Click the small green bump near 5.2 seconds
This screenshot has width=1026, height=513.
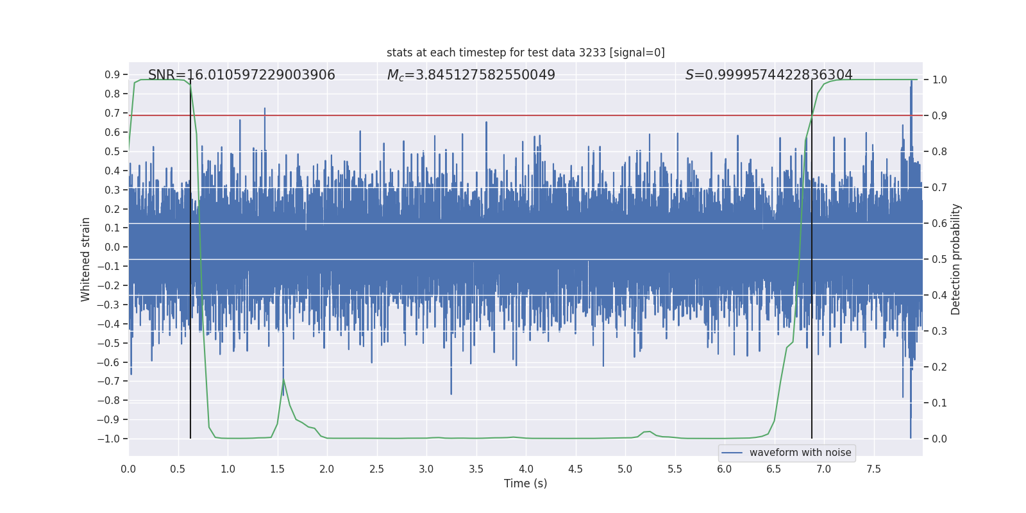point(647,432)
